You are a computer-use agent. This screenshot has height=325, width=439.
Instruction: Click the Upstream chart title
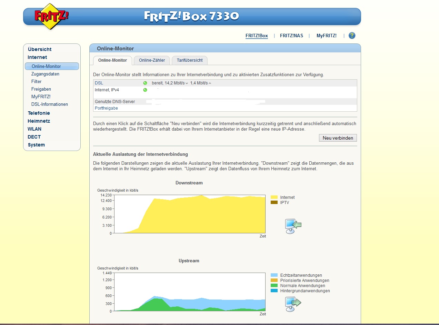189,261
